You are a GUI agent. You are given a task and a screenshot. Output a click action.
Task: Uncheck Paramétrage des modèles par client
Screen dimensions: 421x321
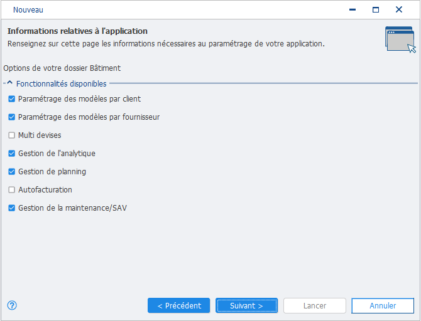(x=11, y=99)
